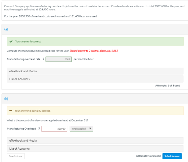The image size is (188, 162).
Task: Click the Attempts counter near Submit Answer
Action: tap(148, 156)
